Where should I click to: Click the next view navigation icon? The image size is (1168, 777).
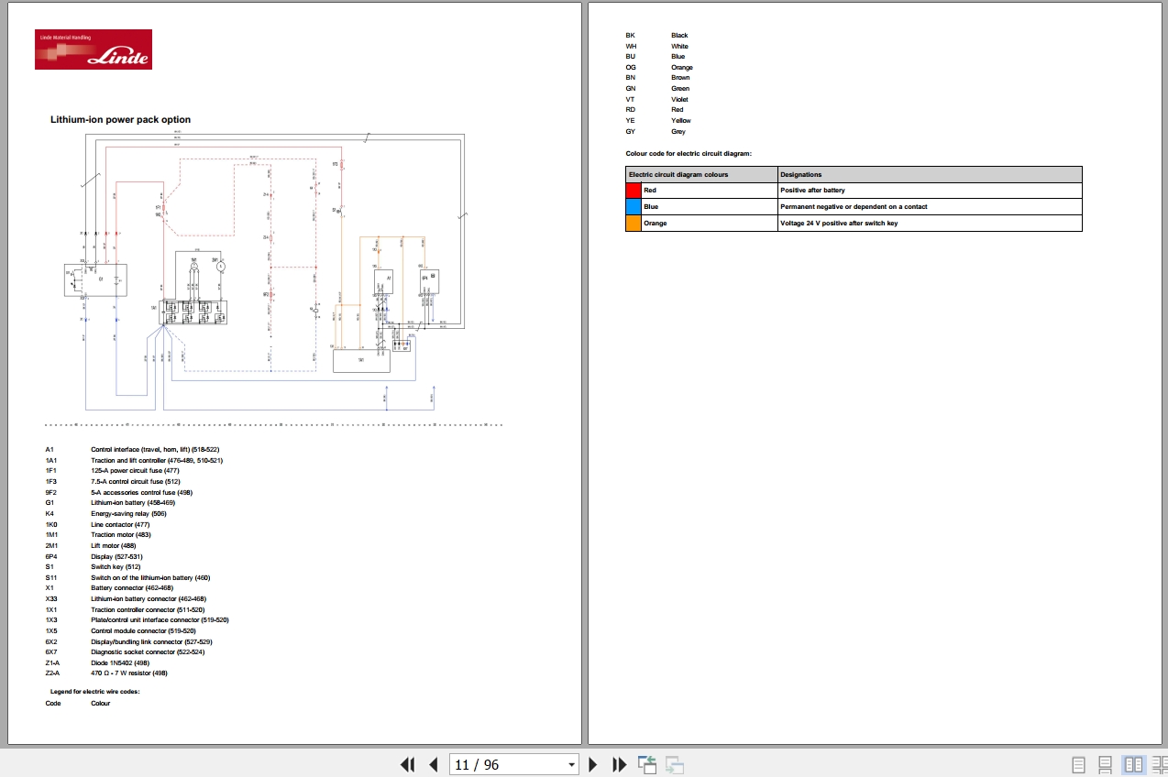coord(675,764)
